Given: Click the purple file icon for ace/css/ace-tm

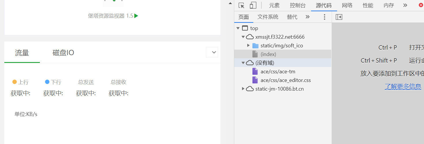Looking at the screenshot, I should coord(255,71).
